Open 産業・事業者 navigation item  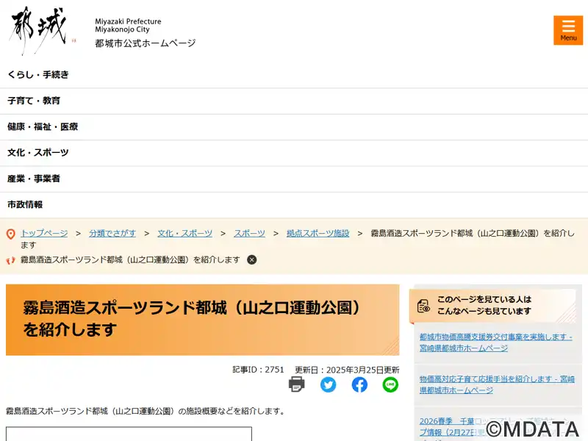coord(294,179)
